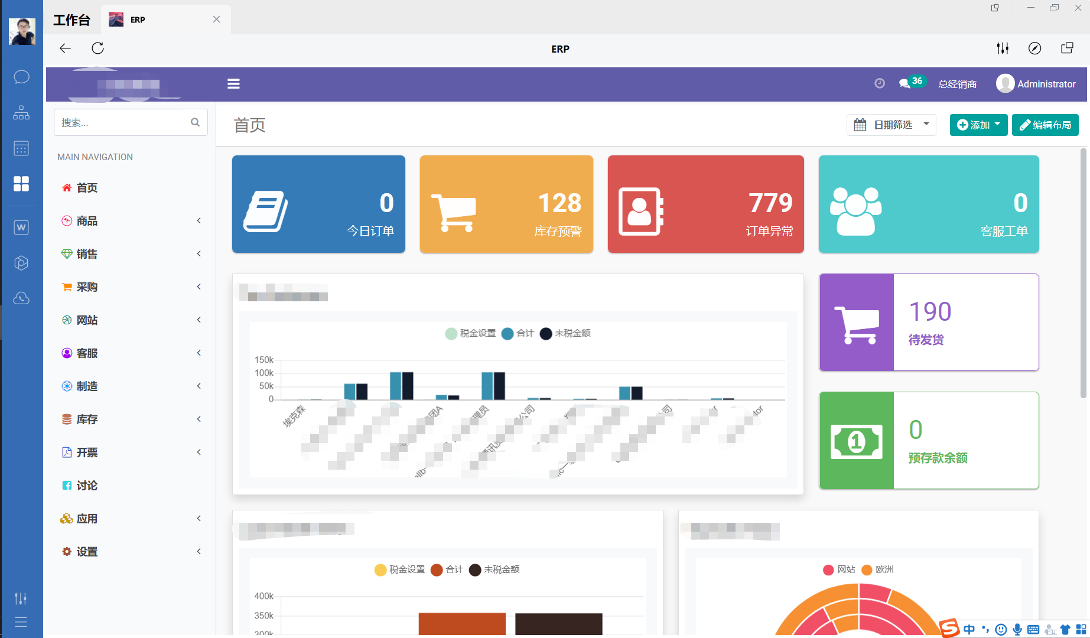
Task: Expand the 库存 menu
Action: (x=130, y=419)
